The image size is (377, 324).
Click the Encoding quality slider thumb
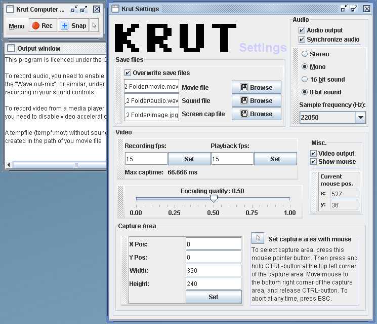click(214, 198)
